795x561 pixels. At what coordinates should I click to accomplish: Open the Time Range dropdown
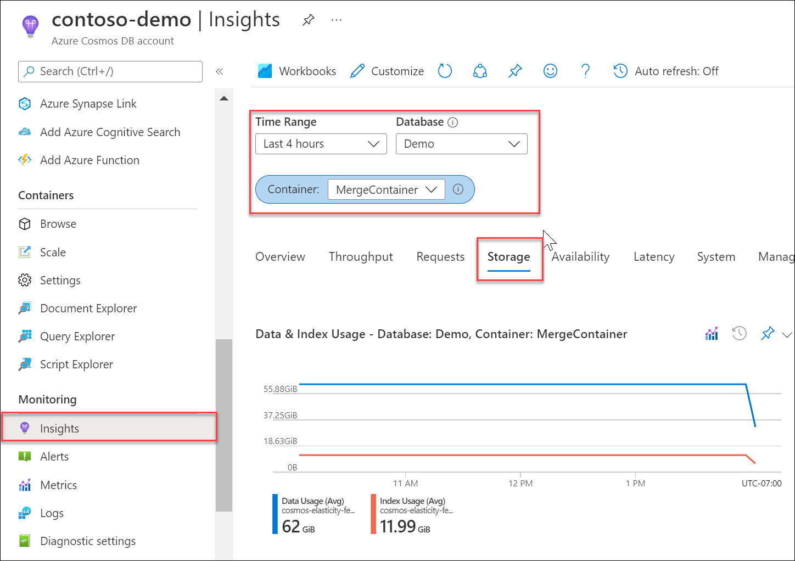321,144
